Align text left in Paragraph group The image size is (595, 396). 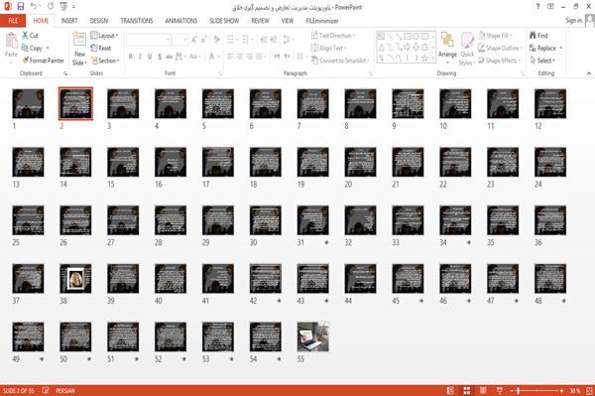230,57
